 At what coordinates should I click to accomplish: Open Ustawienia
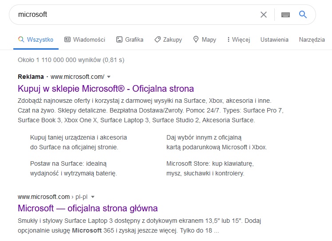[x=274, y=39]
